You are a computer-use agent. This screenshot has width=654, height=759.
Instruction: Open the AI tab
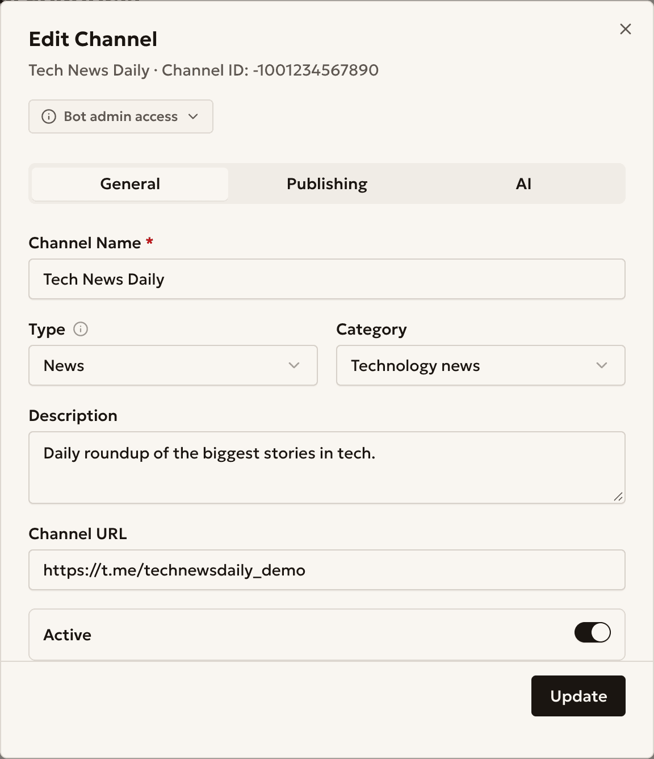[x=523, y=184]
